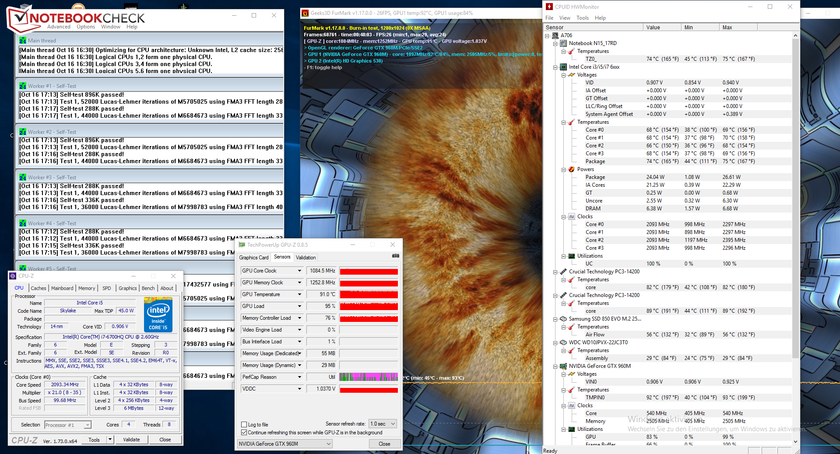This screenshot has height=454, width=840.
Task: Click the Main thread window icon in Prime95
Action: click(23, 40)
